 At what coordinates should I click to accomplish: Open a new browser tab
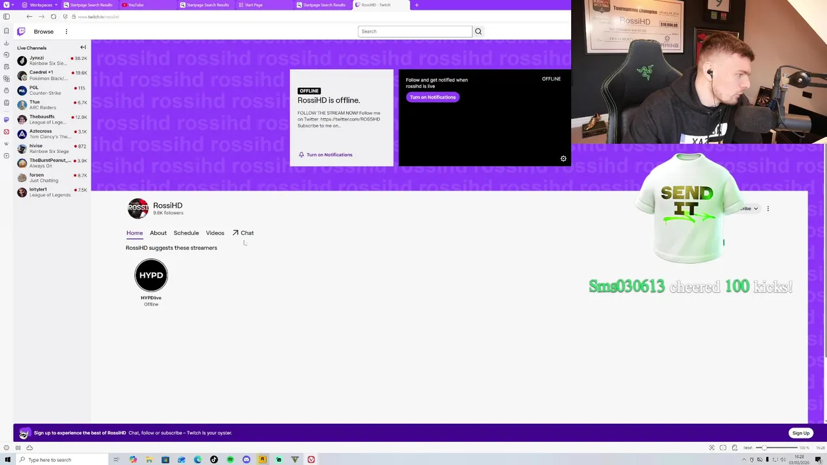tap(417, 5)
